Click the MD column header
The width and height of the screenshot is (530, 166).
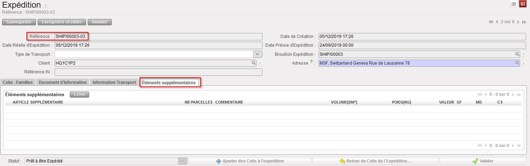[479, 102]
